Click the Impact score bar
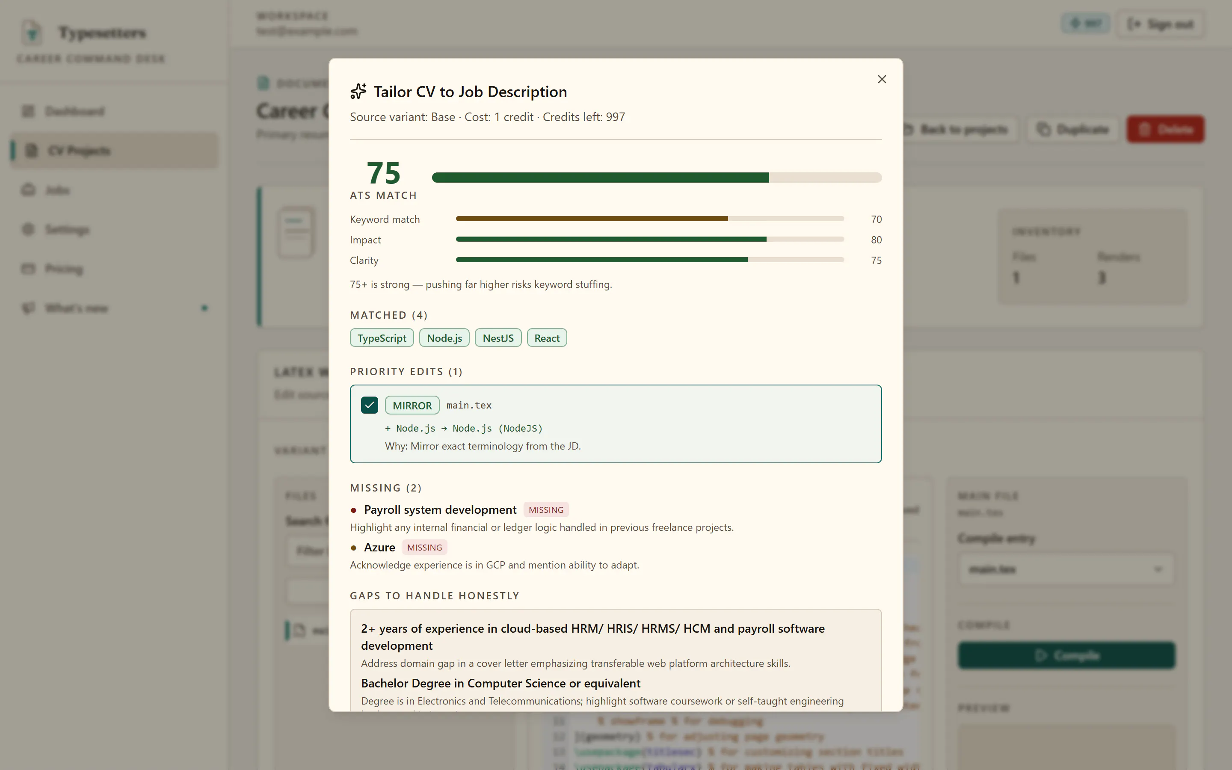Viewport: 1232px width, 770px height. tap(650, 239)
